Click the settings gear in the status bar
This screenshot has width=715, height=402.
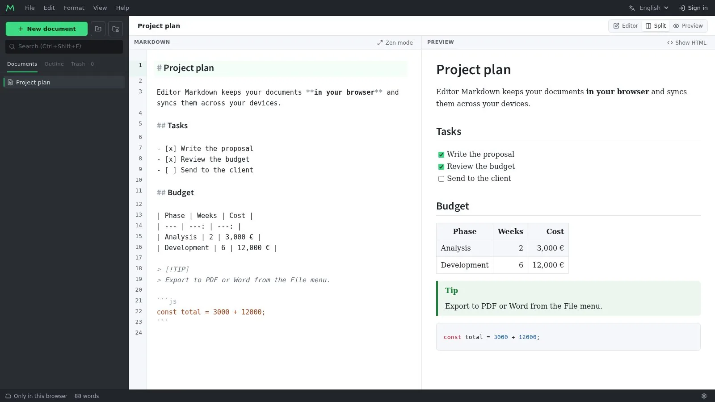pyautogui.click(x=704, y=396)
